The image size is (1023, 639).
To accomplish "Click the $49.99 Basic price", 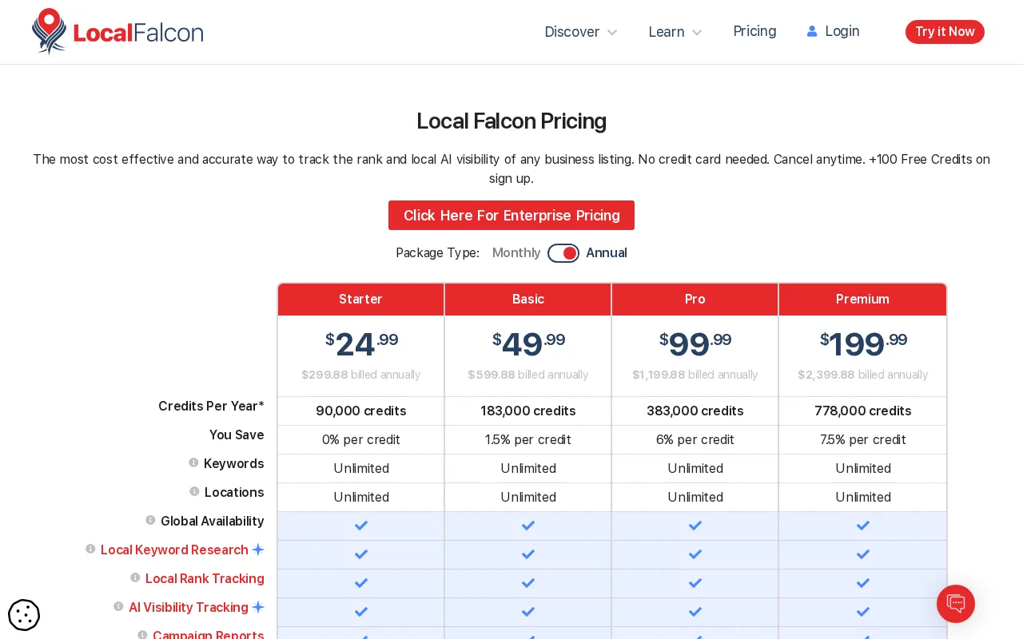I will click(x=528, y=344).
